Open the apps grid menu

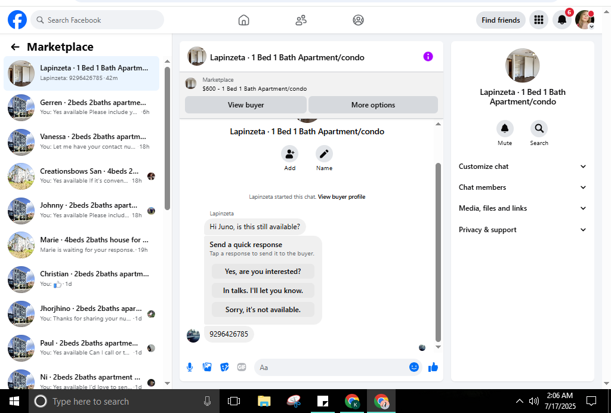(539, 20)
